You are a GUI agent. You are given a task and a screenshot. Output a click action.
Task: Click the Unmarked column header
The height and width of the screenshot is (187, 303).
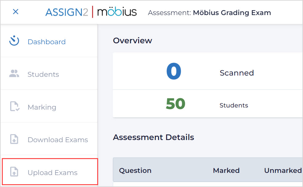click(x=283, y=170)
